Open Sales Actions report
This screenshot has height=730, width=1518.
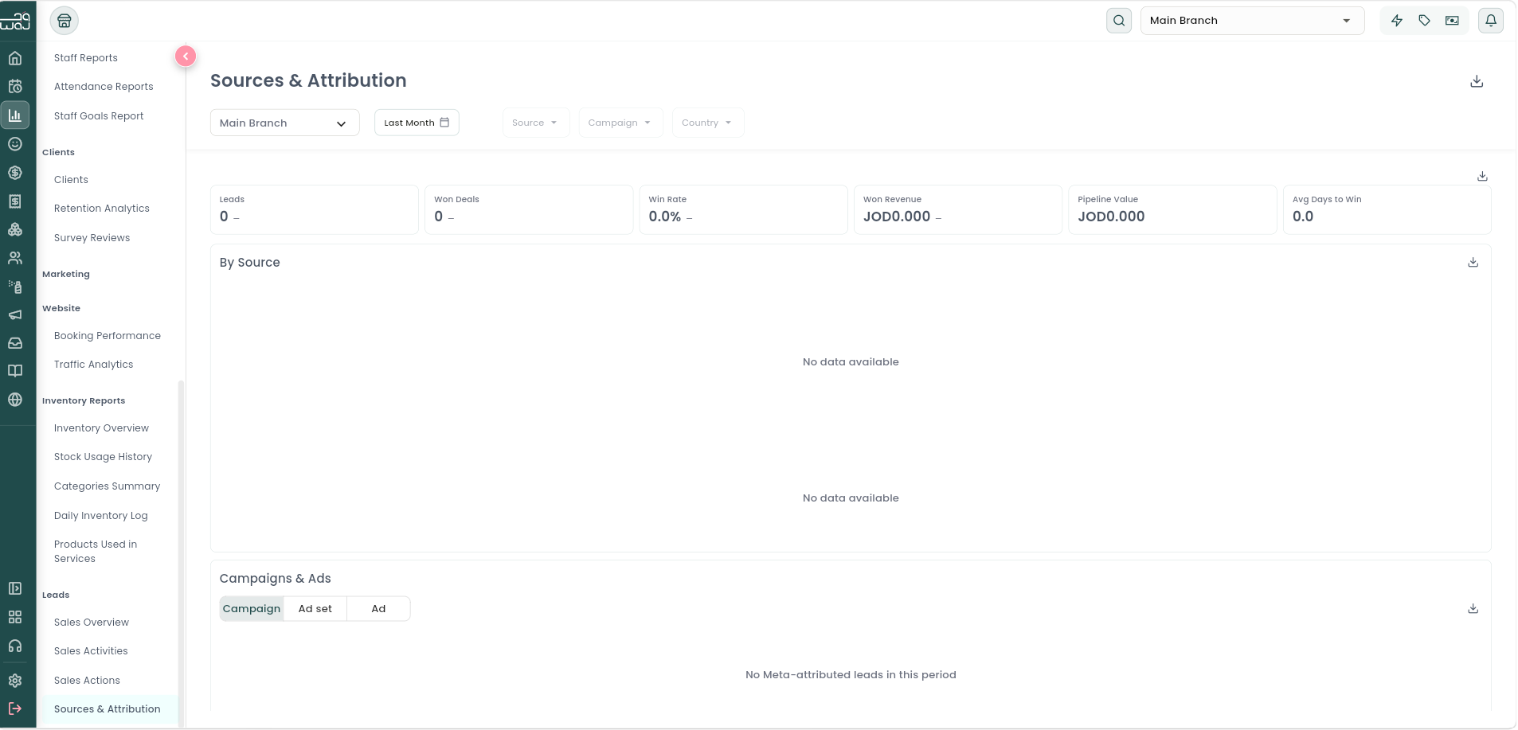tap(87, 681)
